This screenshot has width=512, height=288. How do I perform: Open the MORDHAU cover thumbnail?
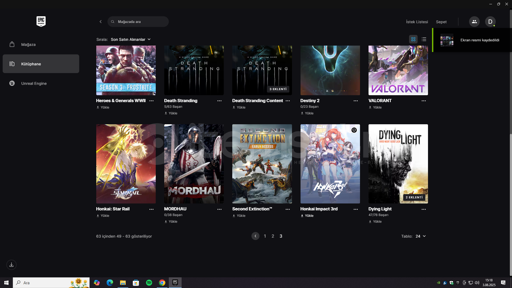(194, 164)
